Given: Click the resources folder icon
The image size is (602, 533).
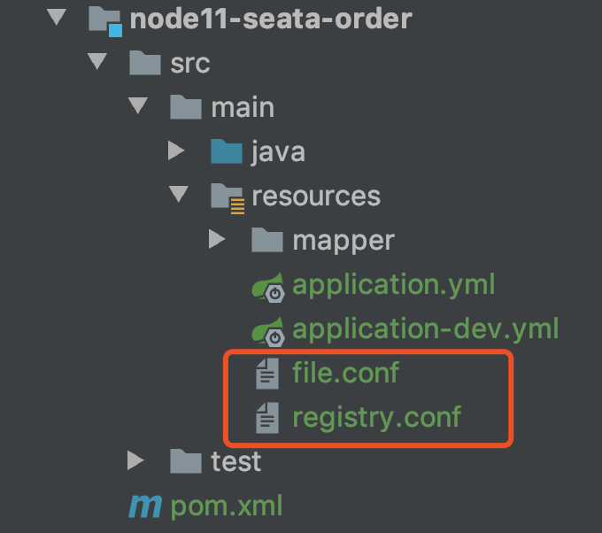Looking at the screenshot, I should pos(228,198).
